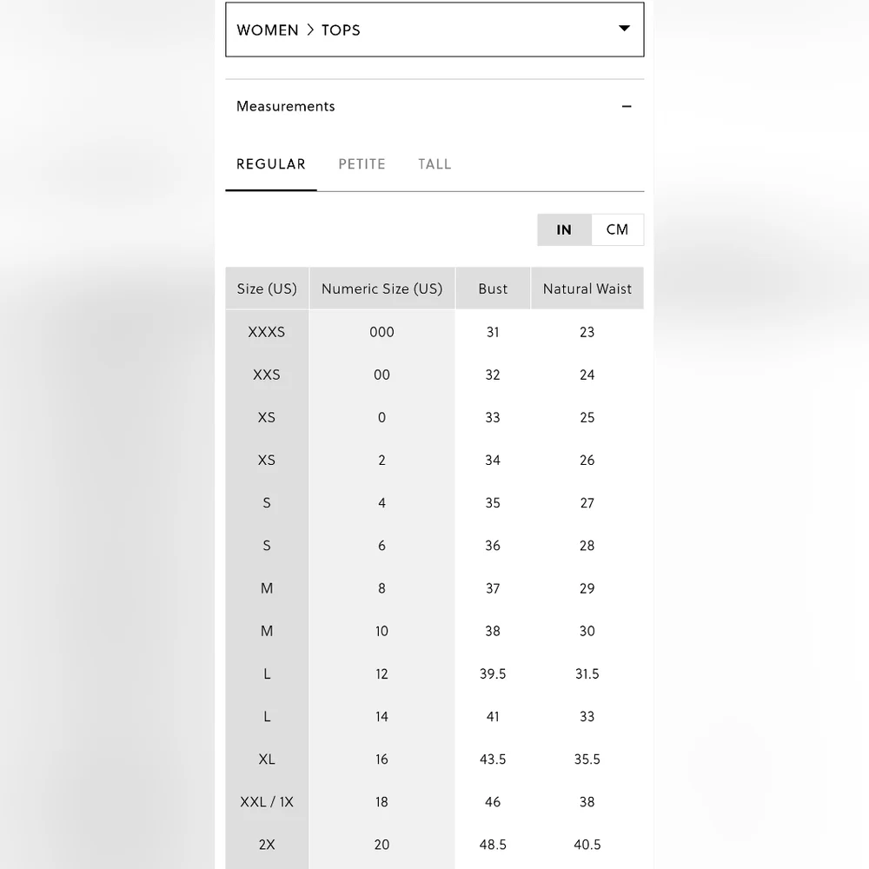This screenshot has width=869, height=869.
Task: Click the Size (US) column header
Action: point(267,289)
